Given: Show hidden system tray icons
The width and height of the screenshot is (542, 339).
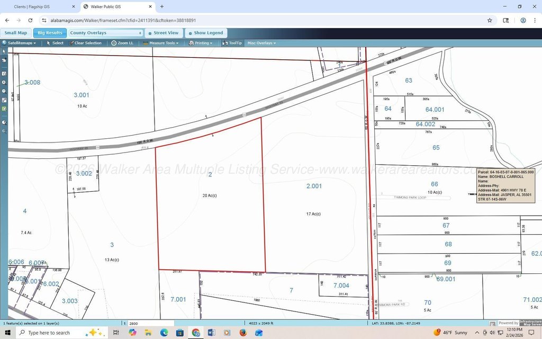Looking at the screenshot, I should pos(477,333).
